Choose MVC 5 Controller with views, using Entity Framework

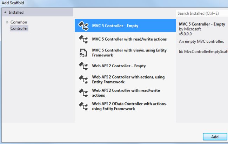129,53
